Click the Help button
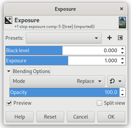131x128 pixels. (19, 117)
